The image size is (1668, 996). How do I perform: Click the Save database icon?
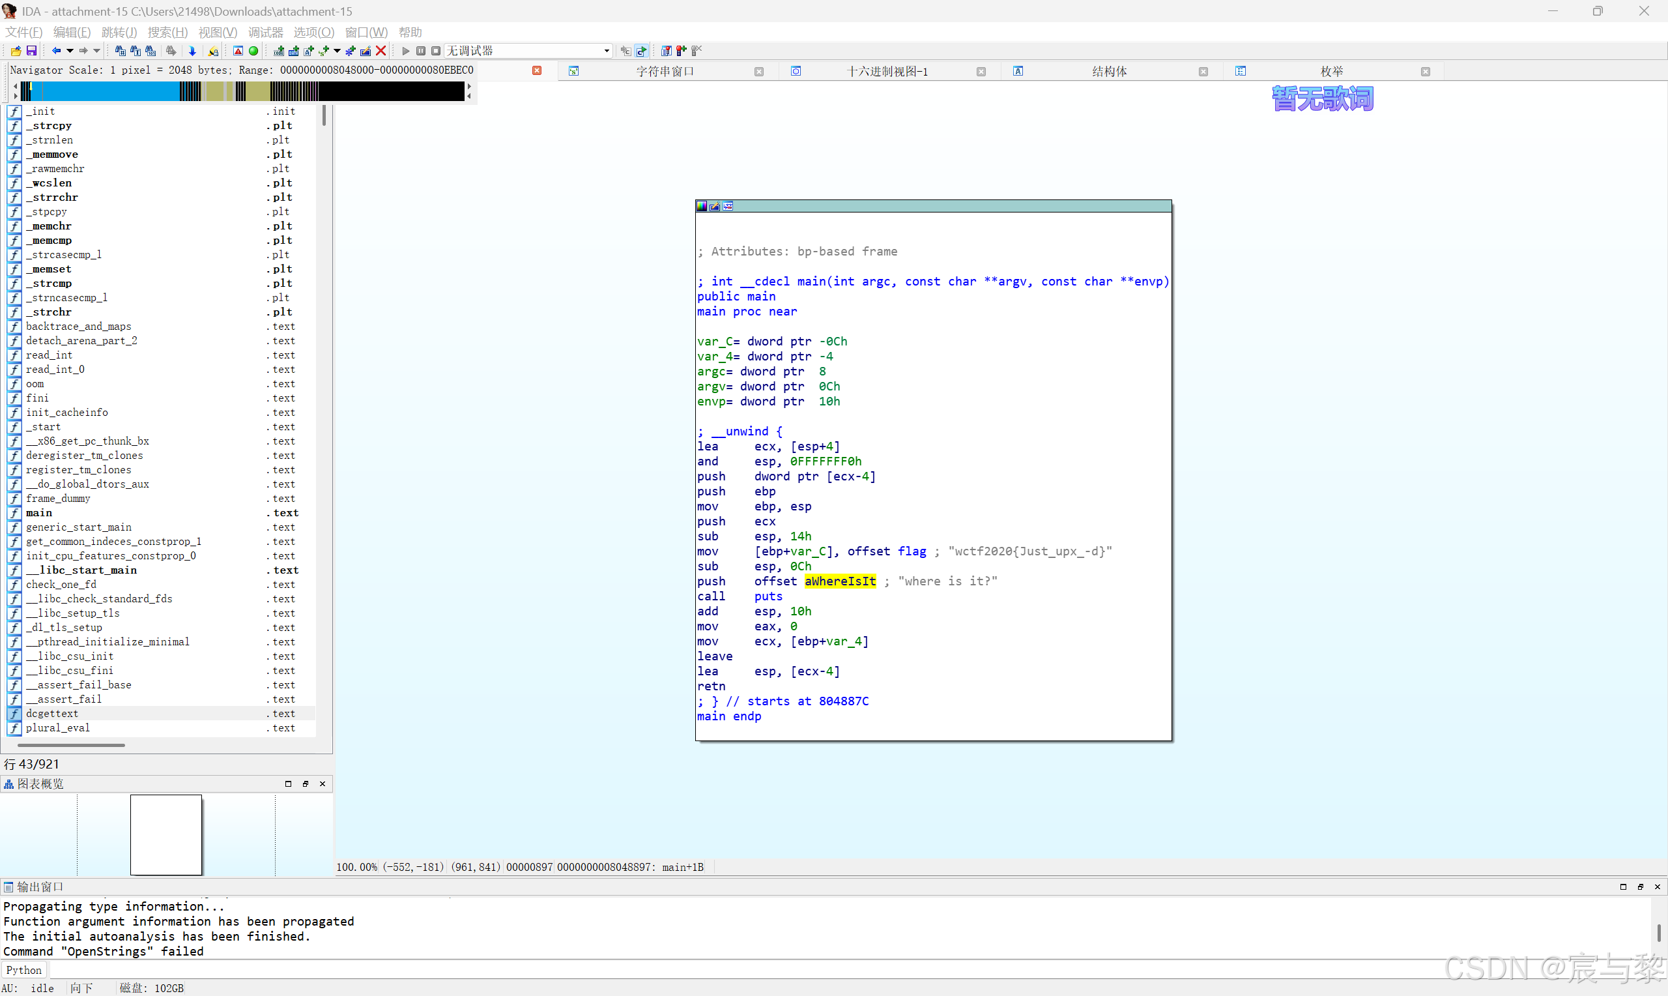point(31,51)
